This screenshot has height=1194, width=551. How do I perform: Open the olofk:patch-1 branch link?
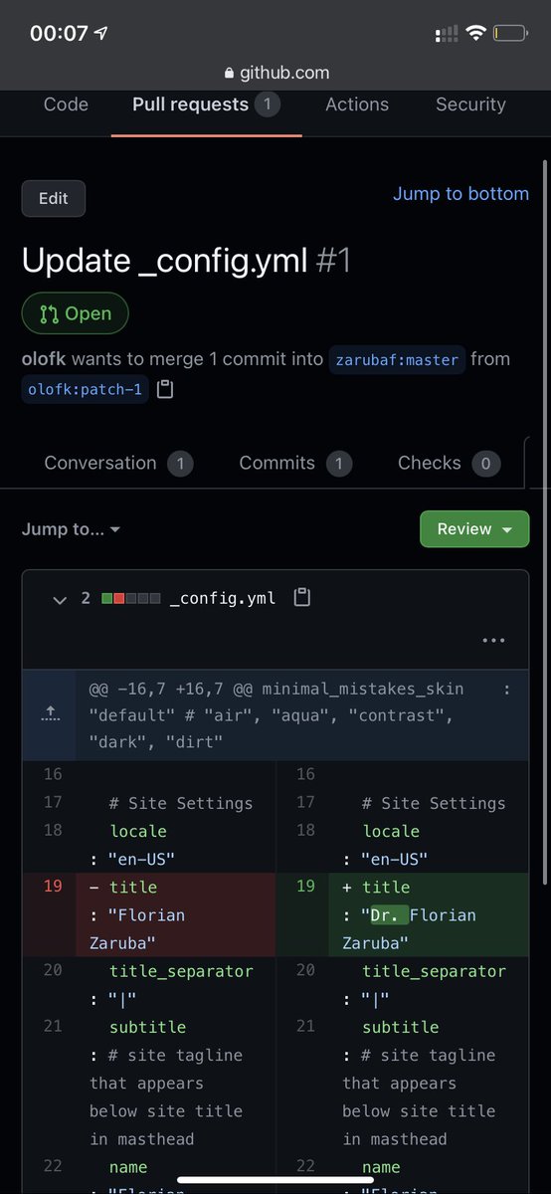pyautogui.click(x=85, y=389)
